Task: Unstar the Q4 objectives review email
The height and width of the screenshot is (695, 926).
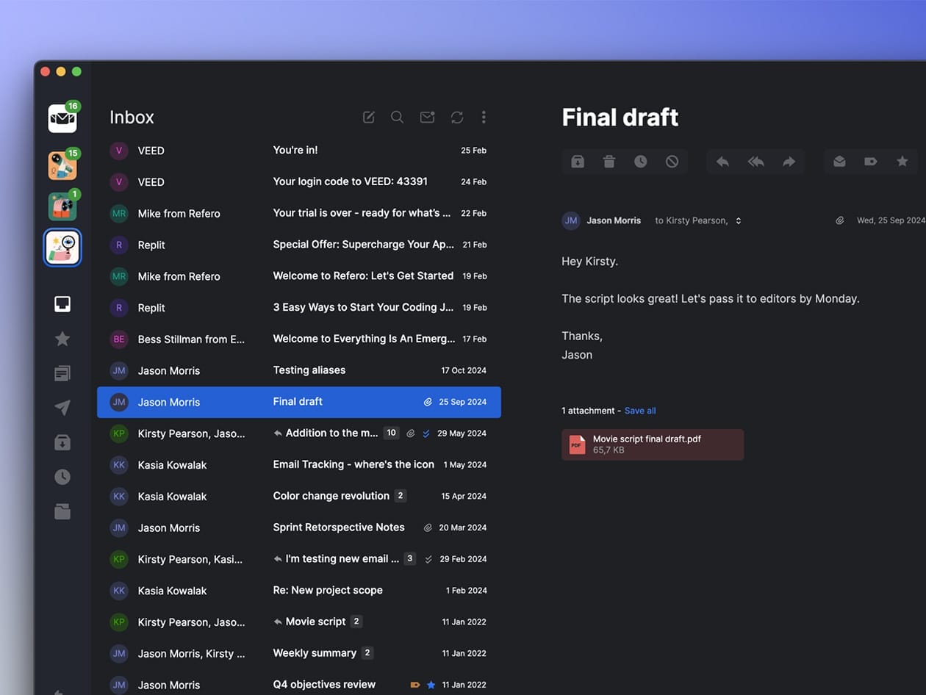Action: click(431, 685)
